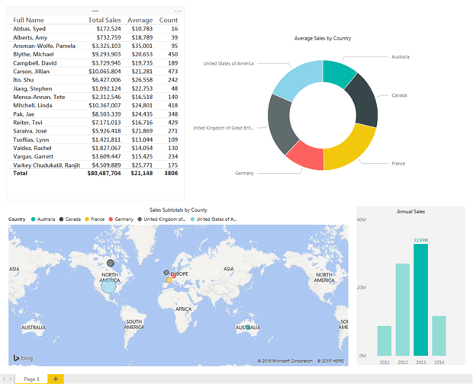Click the United Kingdom legend dot in map legend
Viewport: 473px width, 384px height.
[140, 219]
